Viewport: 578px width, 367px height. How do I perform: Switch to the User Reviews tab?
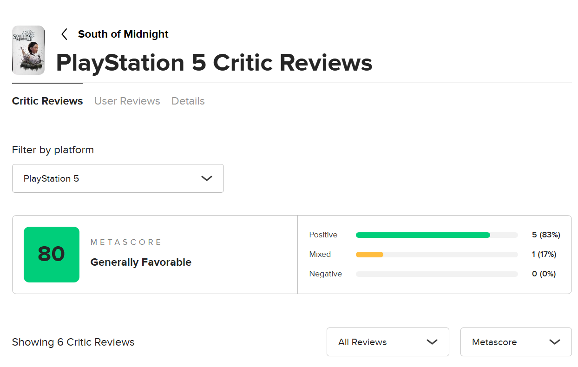pos(127,101)
